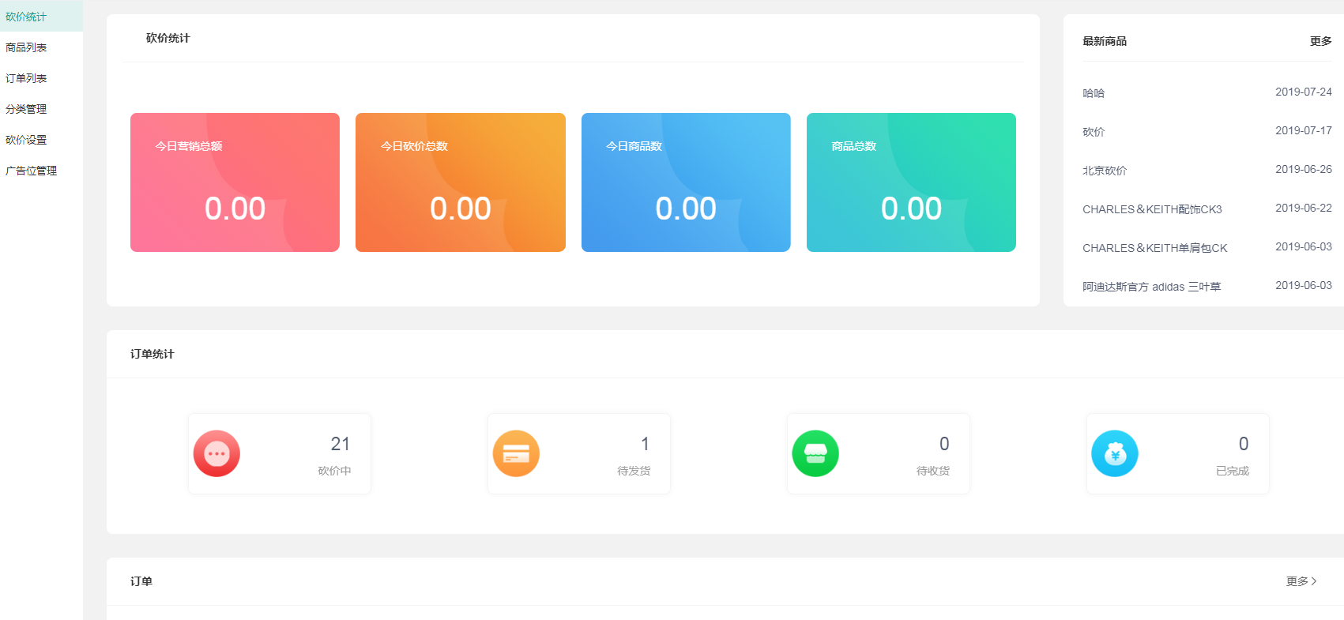Click the 0 count for 待收货
The height and width of the screenshot is (620, 1344).
[x=944, y=444]
